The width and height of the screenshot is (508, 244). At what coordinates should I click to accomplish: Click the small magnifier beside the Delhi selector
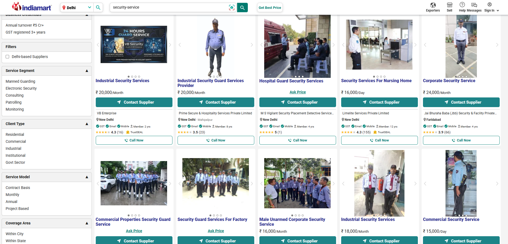point(98,7)
